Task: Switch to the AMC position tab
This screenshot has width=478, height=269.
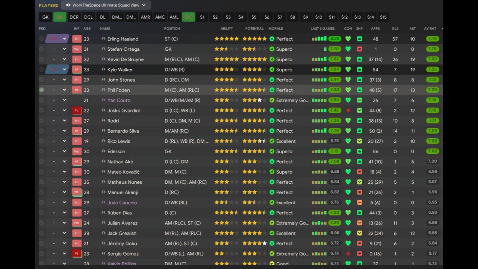Action: pyautogui.click(x=160, y=17)
